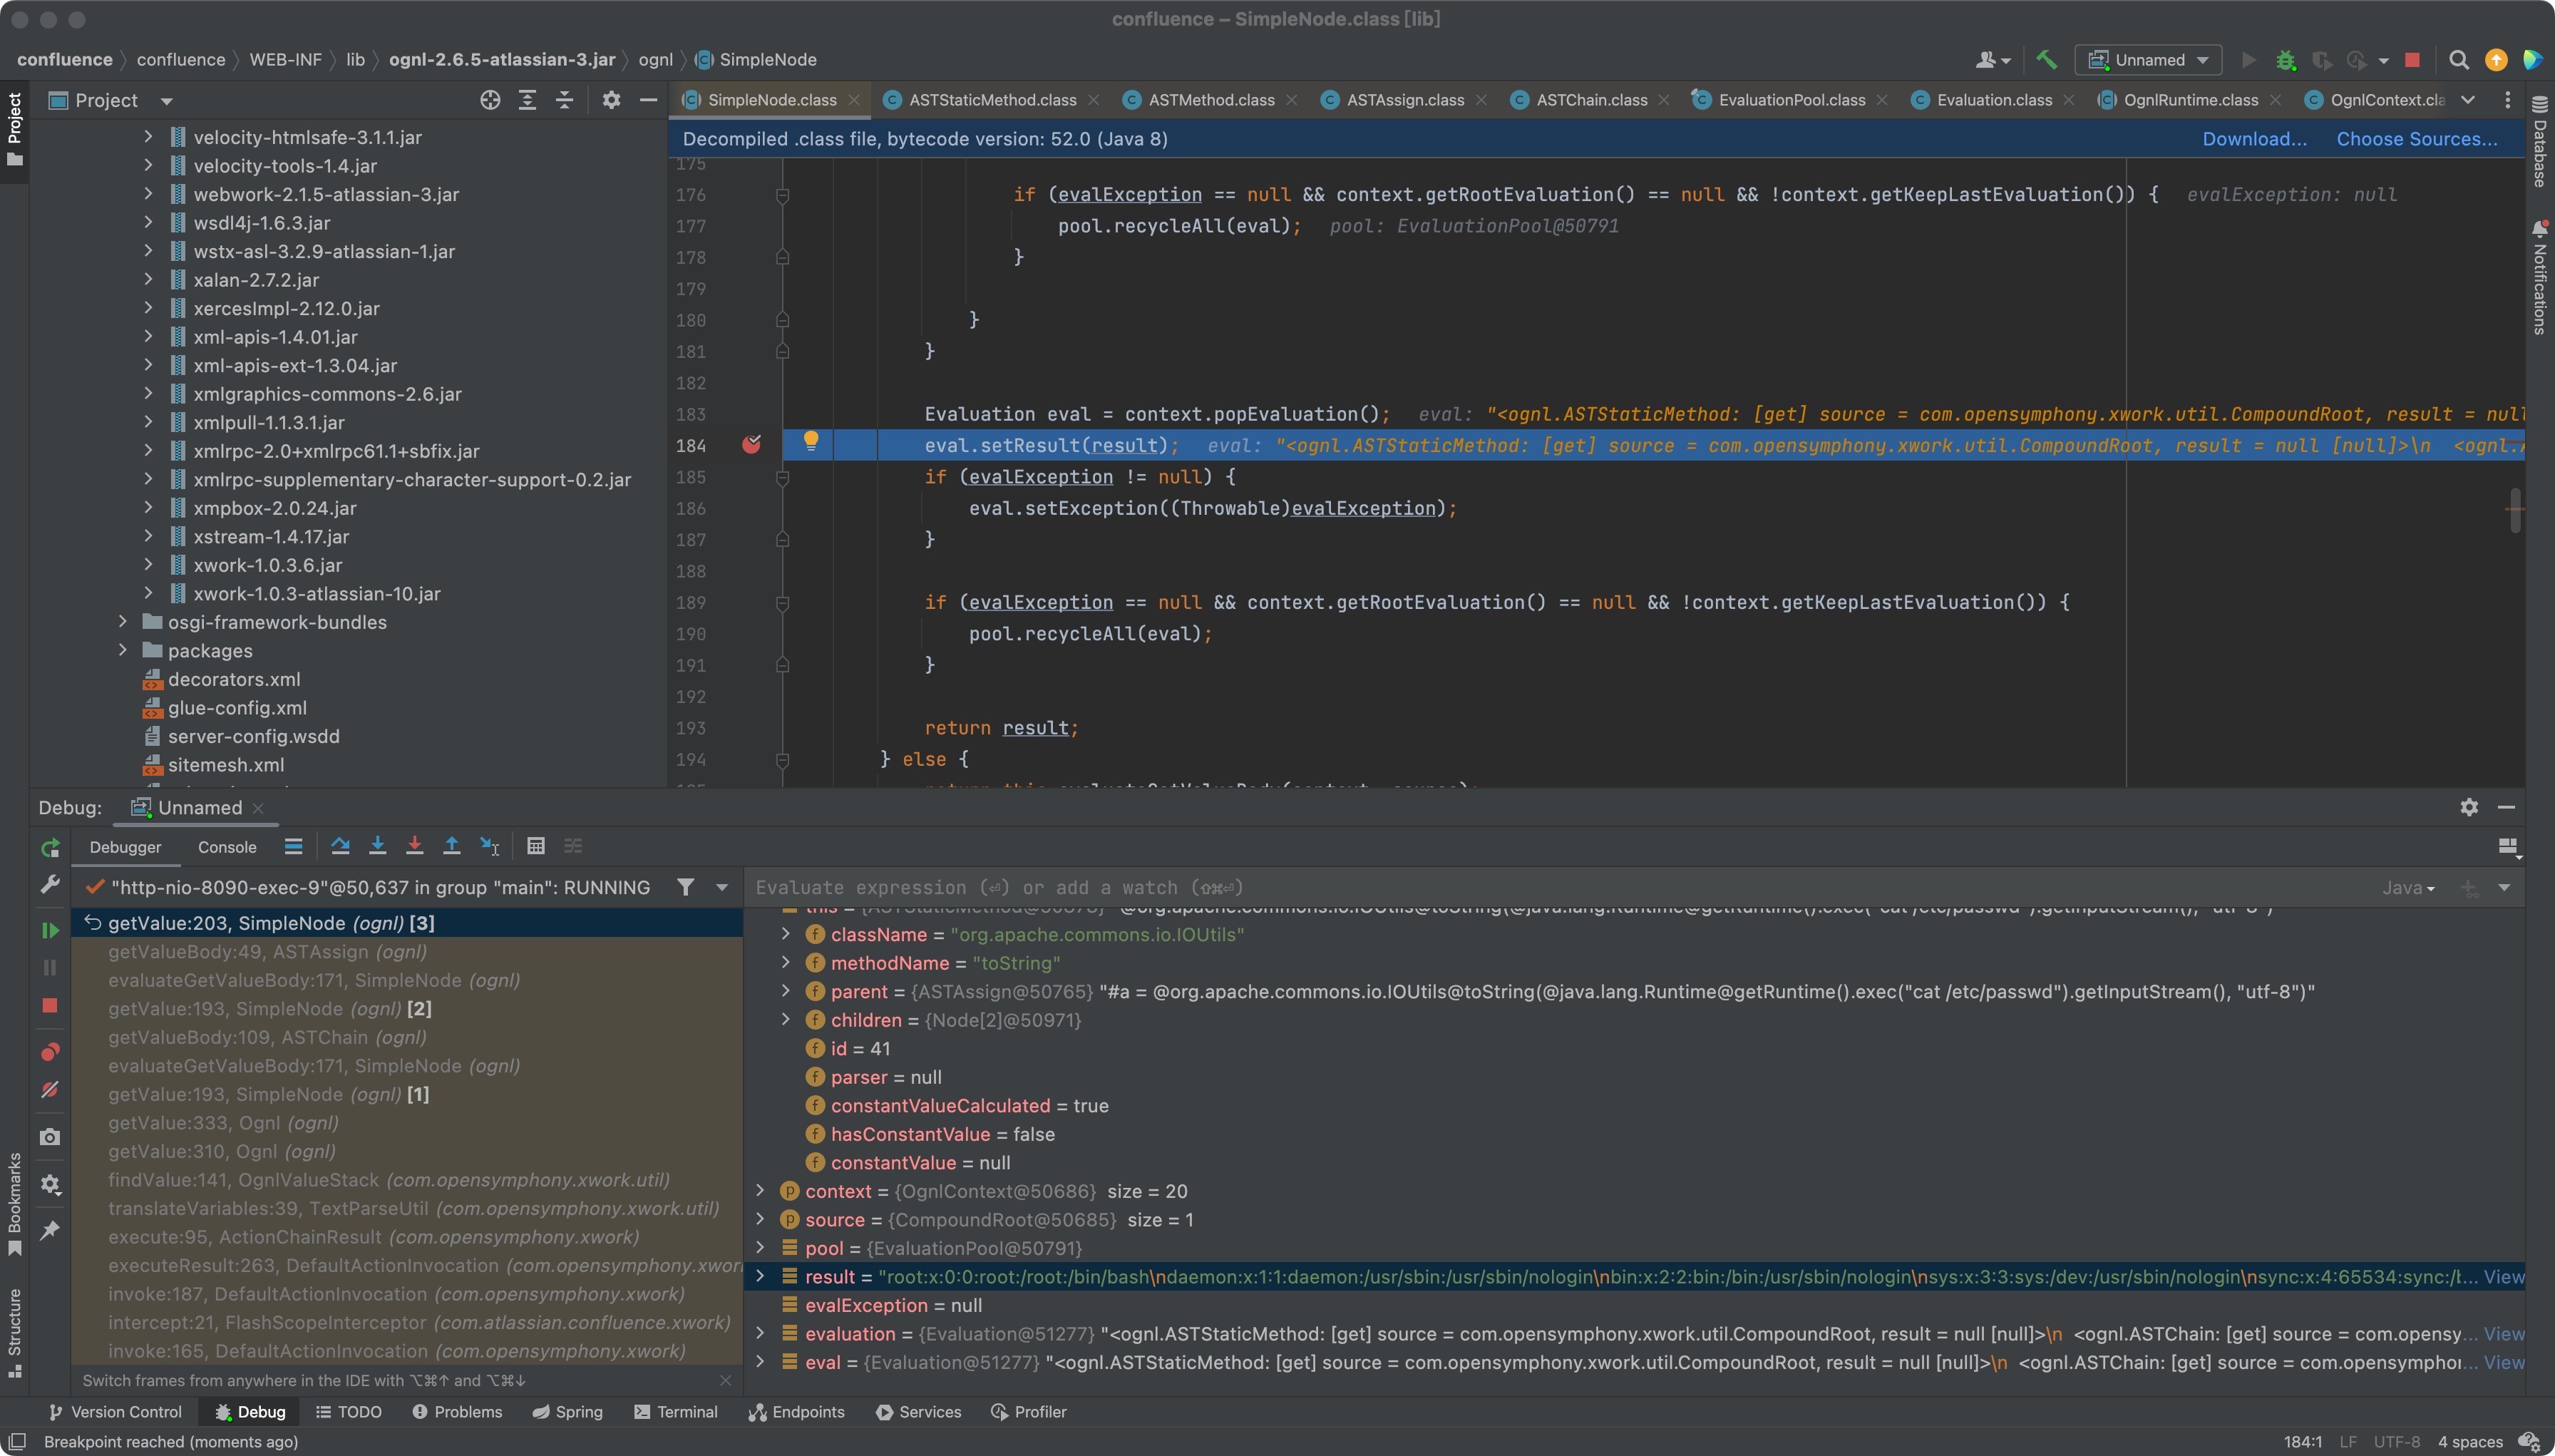Show hidden editor tabs dropdown
The image size is (2555, 1456).
tap(2468, 100)
